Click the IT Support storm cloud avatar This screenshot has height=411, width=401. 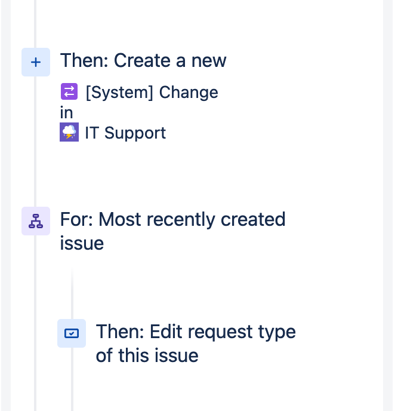point(69,132)
